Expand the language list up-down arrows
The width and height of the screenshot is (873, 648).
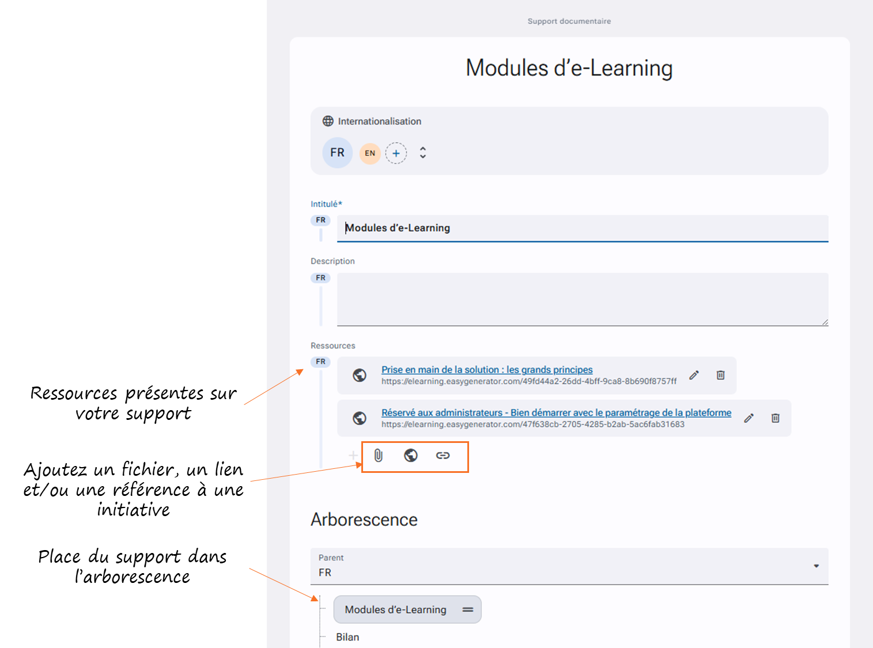pyautogui.click(x=423, y=153)
